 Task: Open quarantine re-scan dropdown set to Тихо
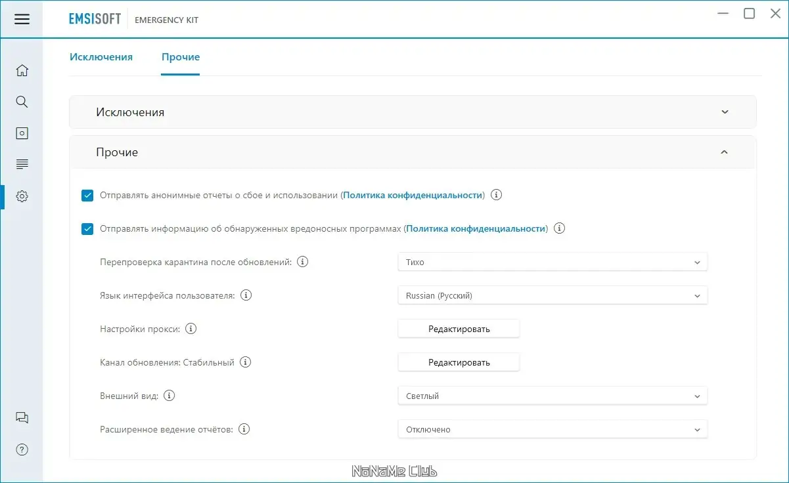point(552,262)
